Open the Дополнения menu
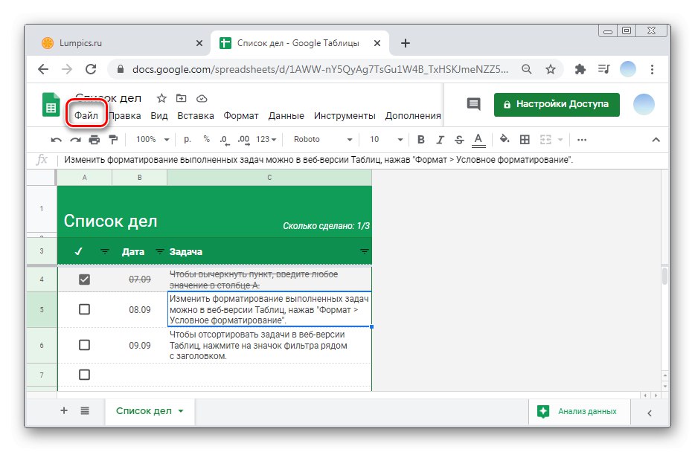The image size is (695, 452). tap(413, 116)
